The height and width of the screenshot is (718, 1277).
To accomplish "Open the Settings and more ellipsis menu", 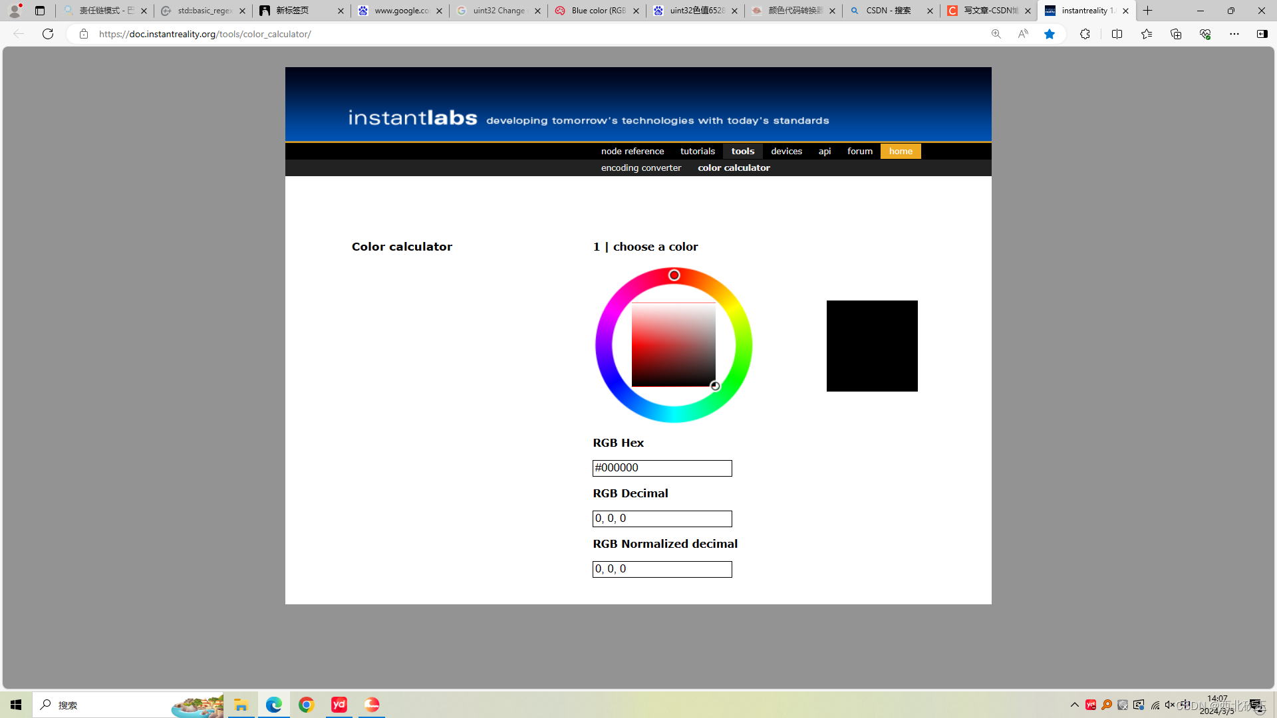I will 1234,34.
